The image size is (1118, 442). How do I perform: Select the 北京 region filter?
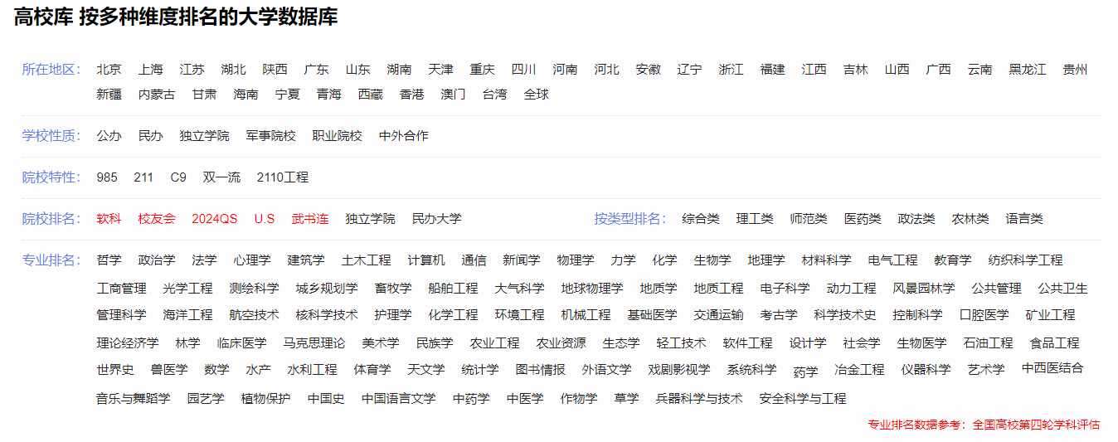pos(109,70)
